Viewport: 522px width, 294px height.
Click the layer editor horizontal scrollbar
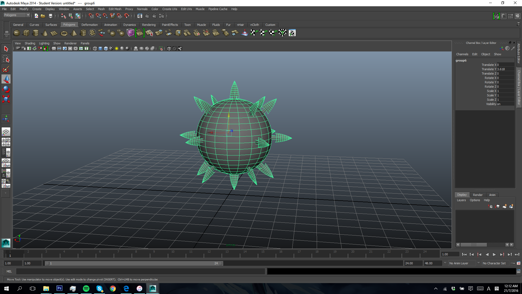[x=474, y=245]
